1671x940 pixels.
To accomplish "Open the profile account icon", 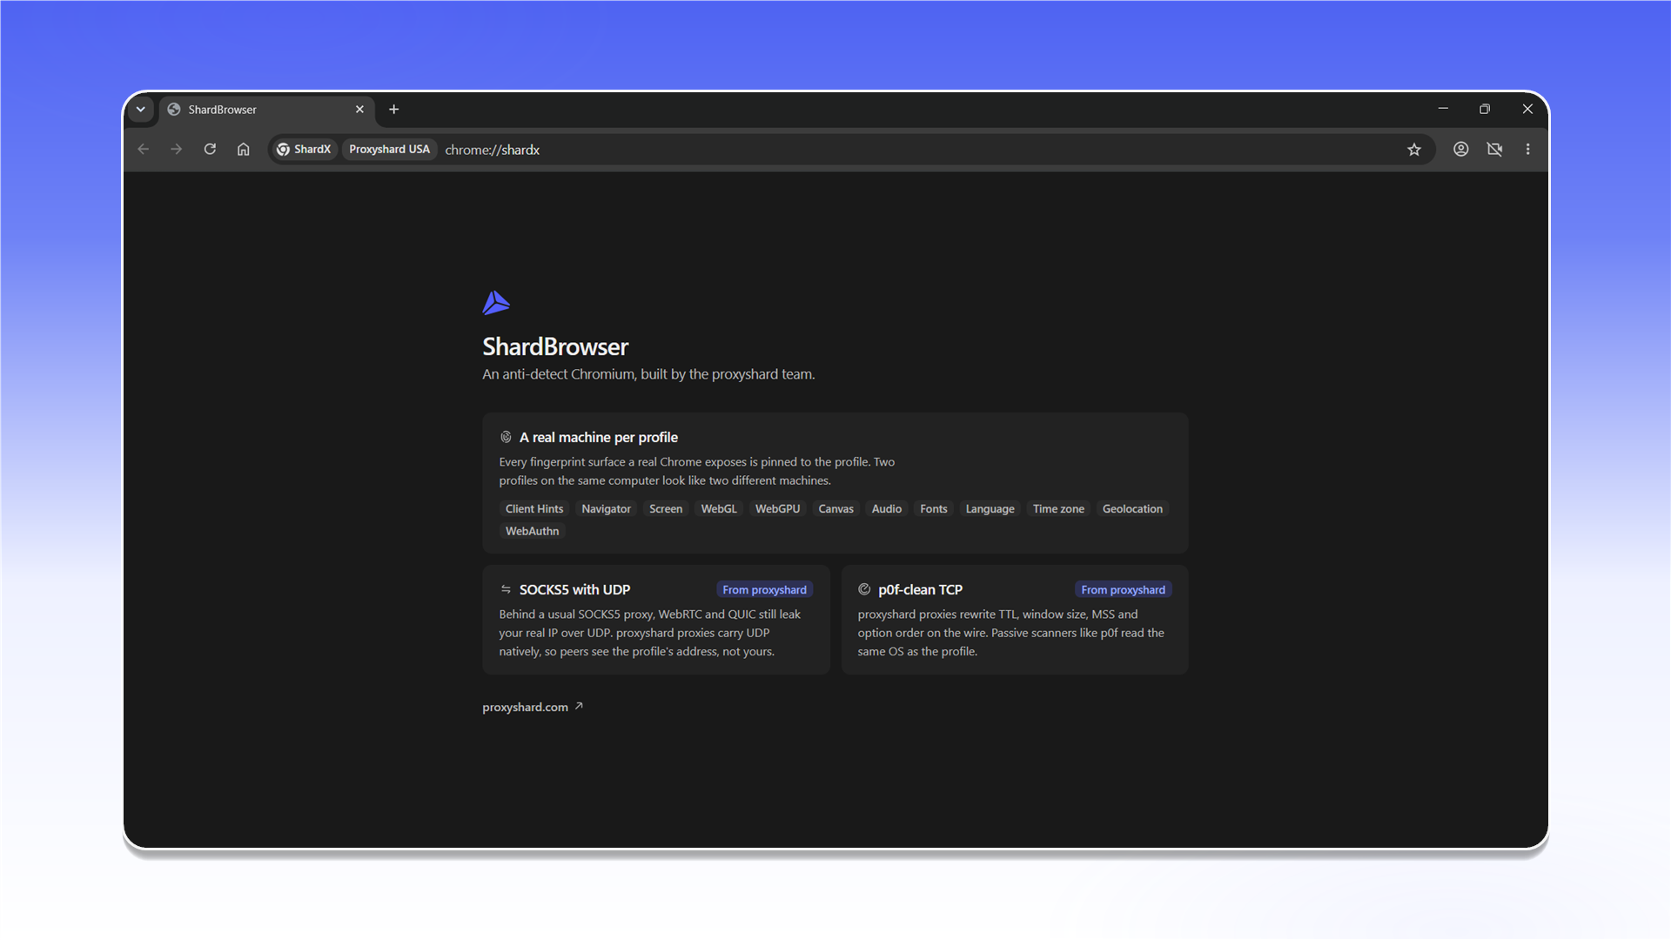I will pyautogui.click(x=1461, y=149).
